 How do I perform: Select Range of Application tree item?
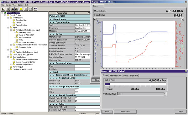[26, 35]
